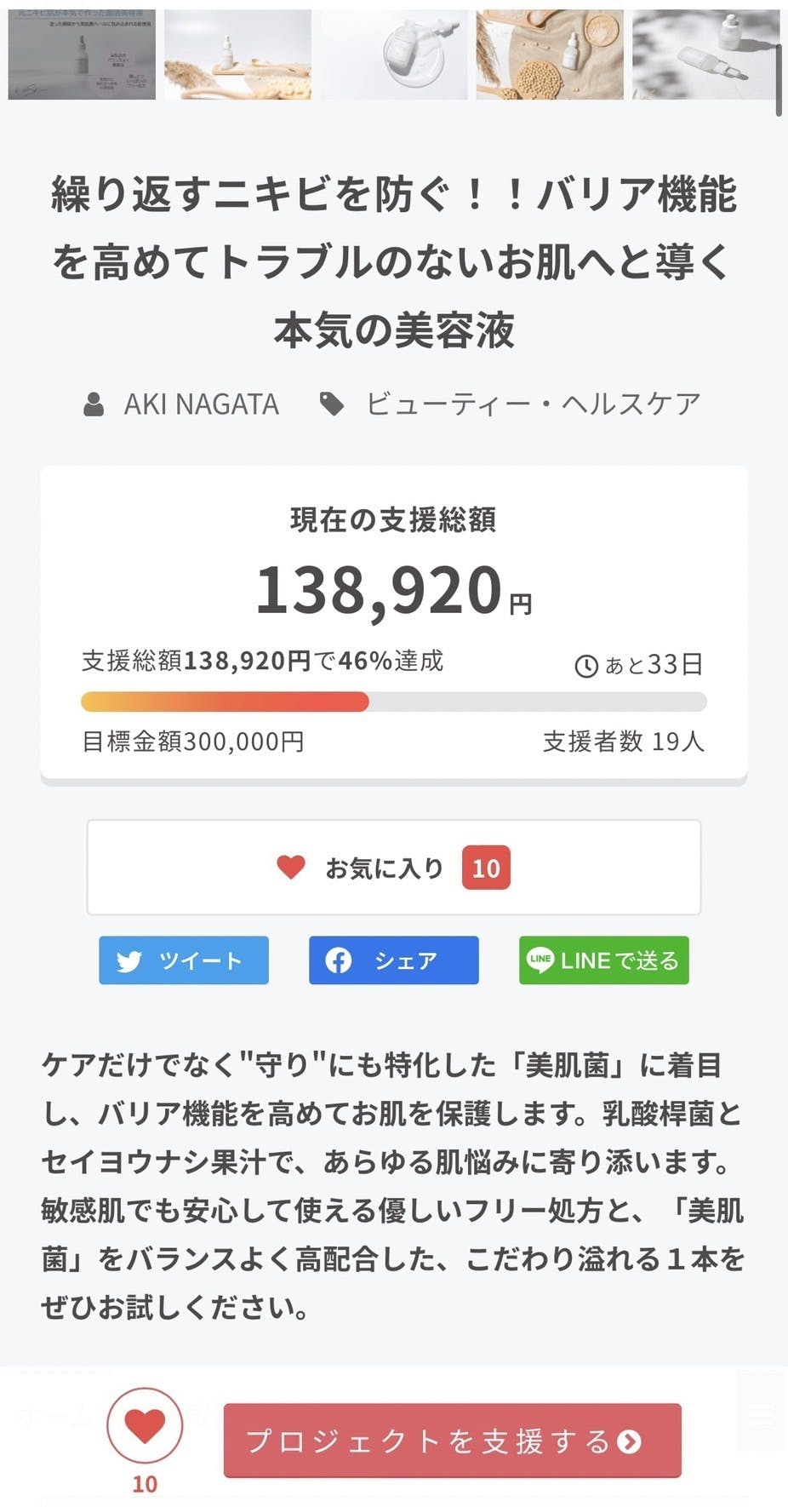
Task: Click the person icon beside AKI NAGATA
Action: [94, 404]
